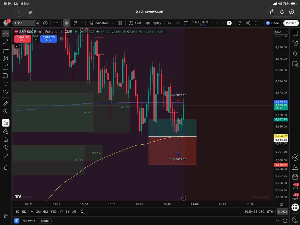
Task: Select the text annotation tool
Action: point(5,84)
